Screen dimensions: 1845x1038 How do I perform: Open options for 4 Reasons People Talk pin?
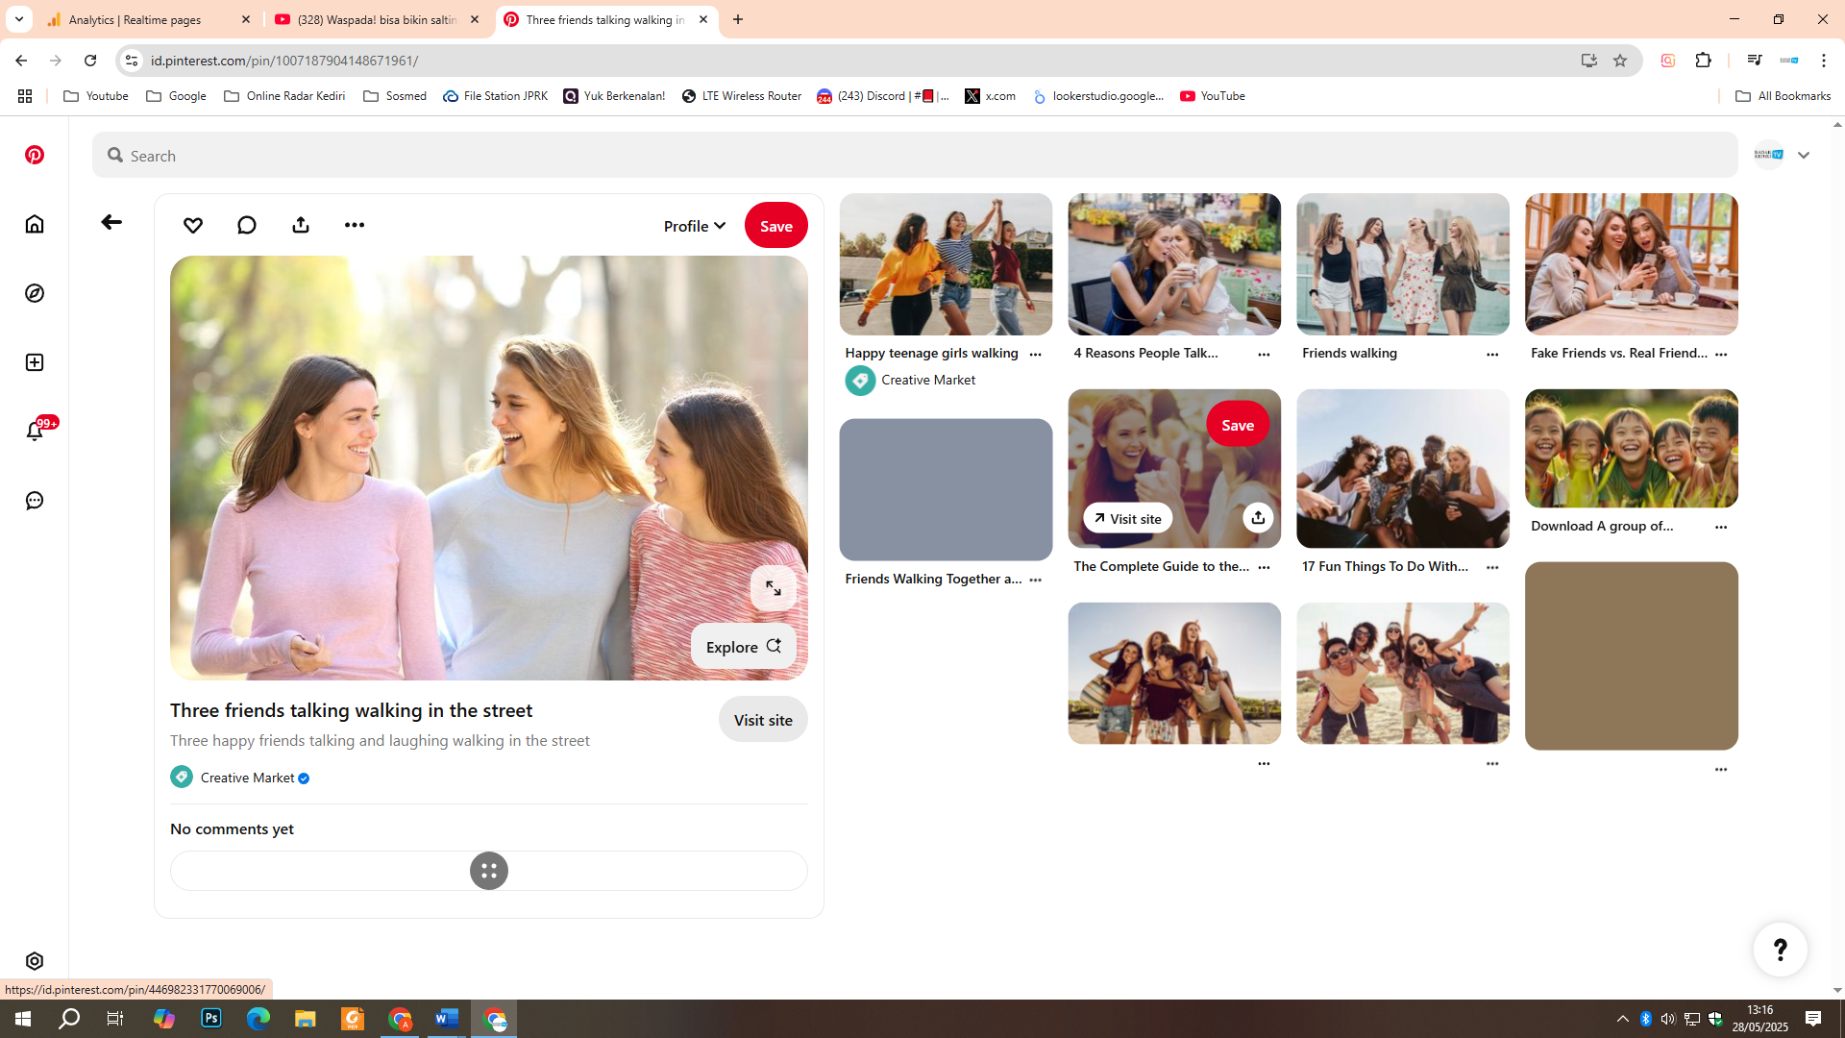tap(1264, 355)
